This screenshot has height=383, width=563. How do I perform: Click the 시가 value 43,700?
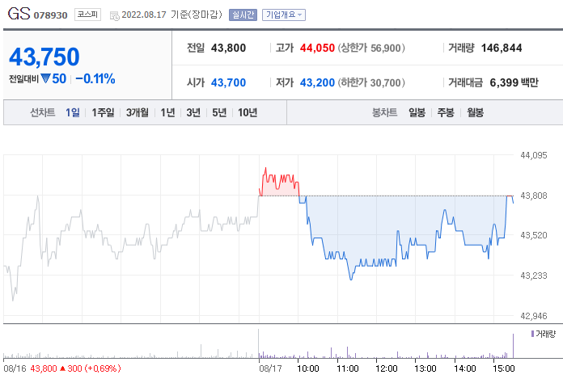(228, 83)
